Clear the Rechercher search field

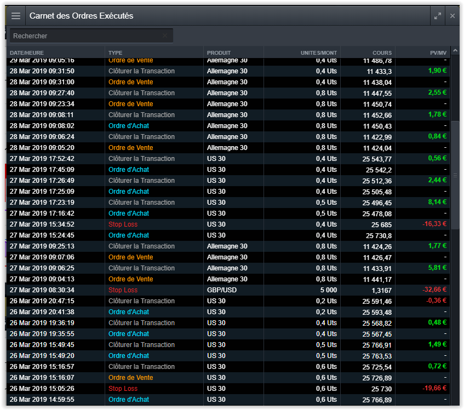click(165, 36)
